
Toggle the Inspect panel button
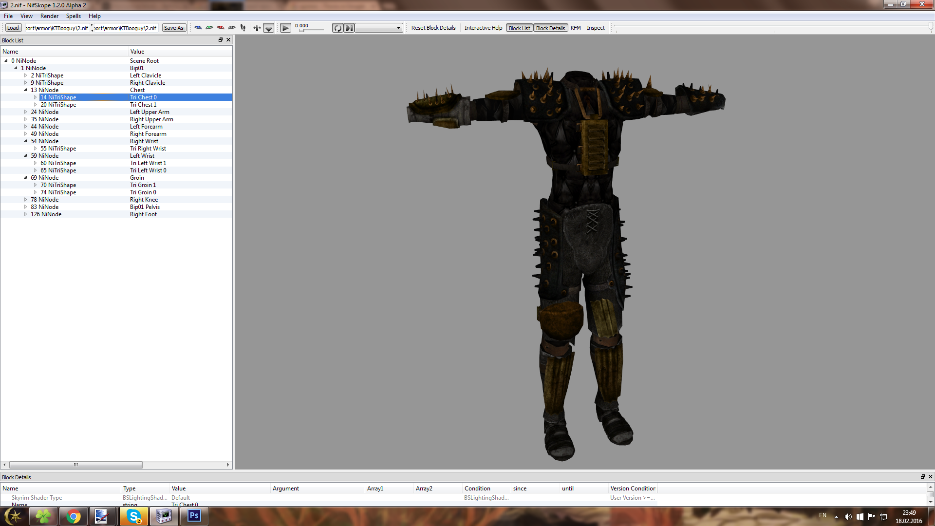(596, 28)
